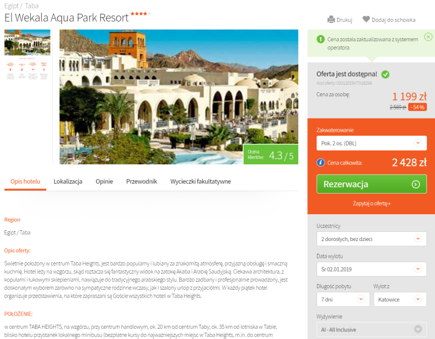
Task: Switch to the Lokalizacja tab
Action: tap(68, 182)
